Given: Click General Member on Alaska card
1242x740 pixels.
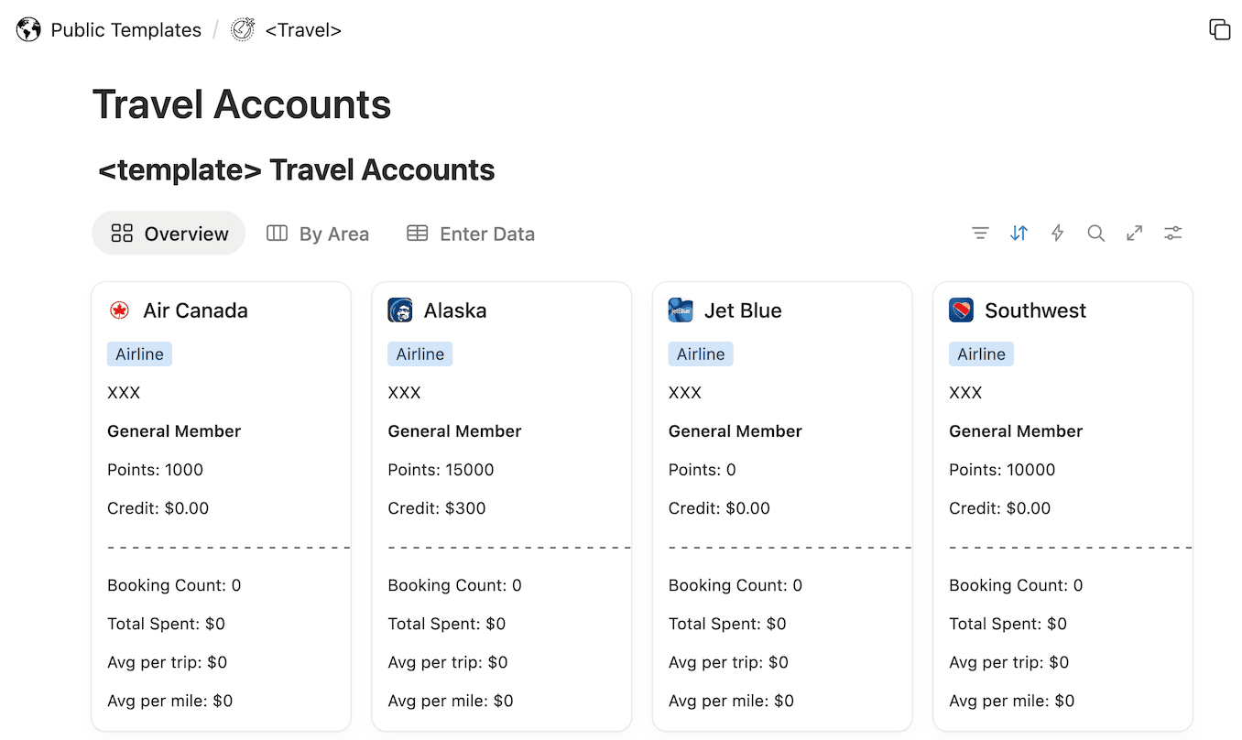Looking at the screenshot, I should click(454, 431).
